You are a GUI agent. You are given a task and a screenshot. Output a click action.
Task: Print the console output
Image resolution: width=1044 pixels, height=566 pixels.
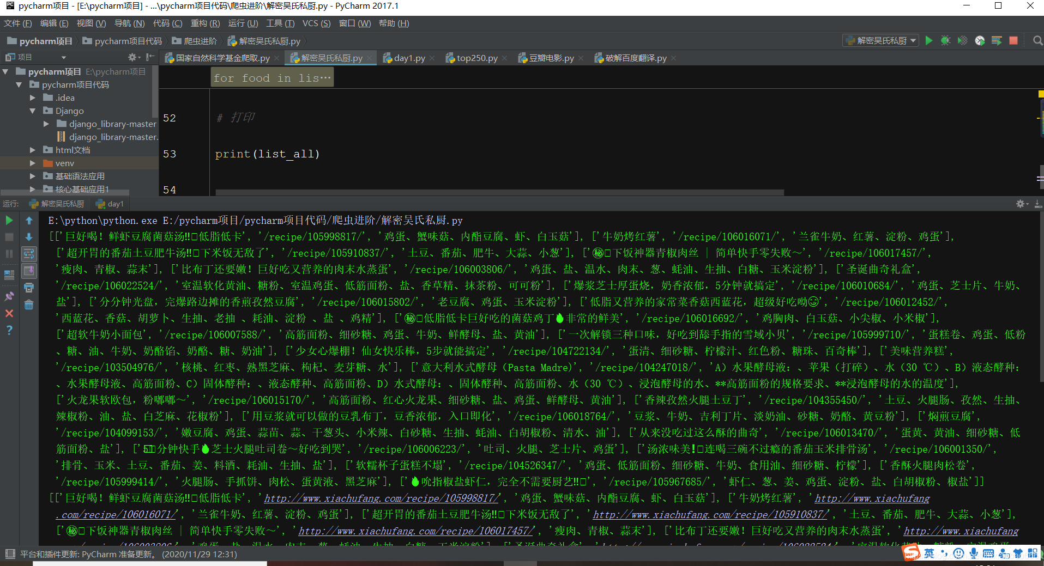coord(29,288)
